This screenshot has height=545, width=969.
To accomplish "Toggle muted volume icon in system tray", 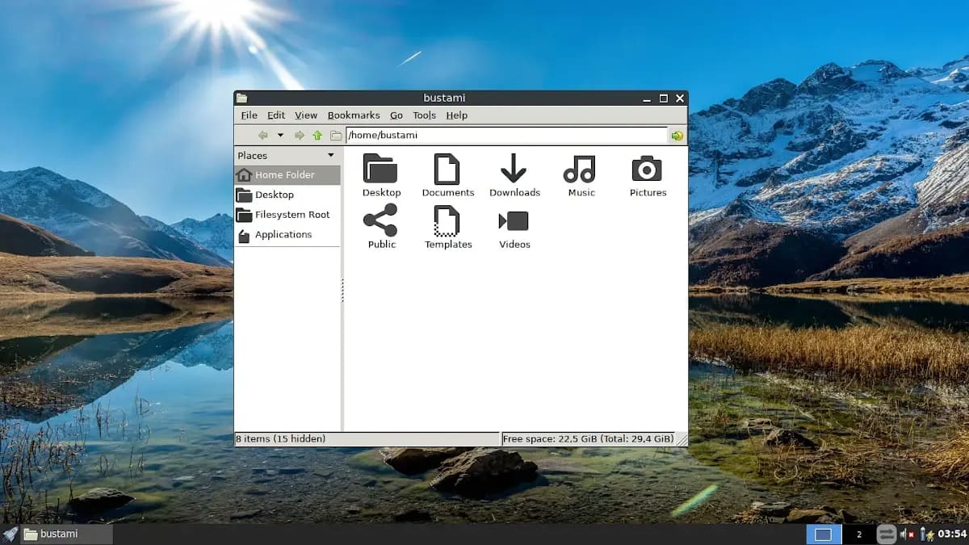I will 907,535.
